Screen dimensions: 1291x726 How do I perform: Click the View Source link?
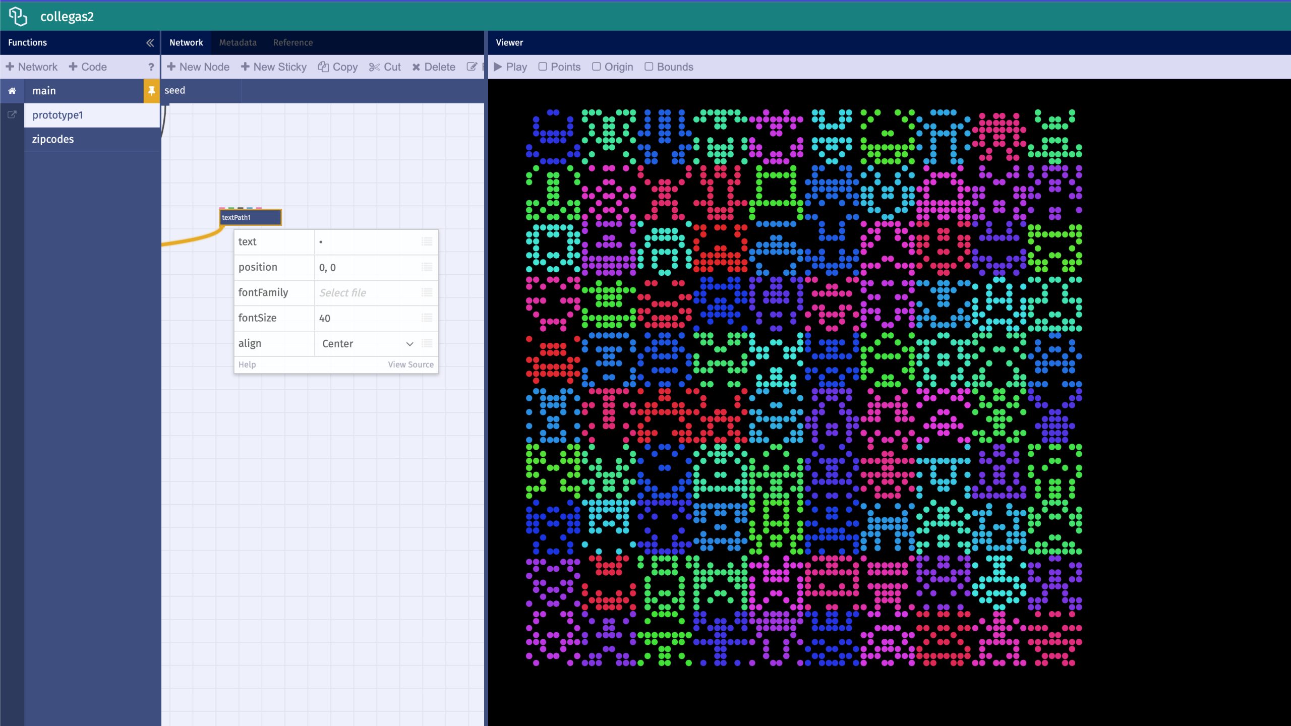[410, 365]
